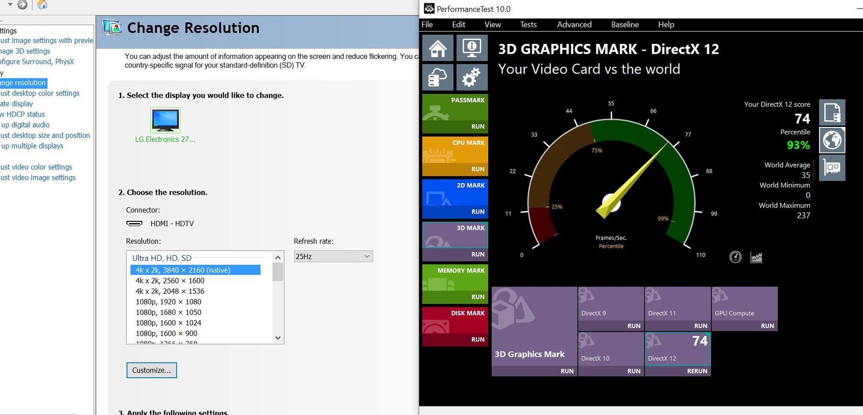Open Adjust video color settings
Image resolution: width=863 pixels, height=415 pixels.
(x=36, y=167)
